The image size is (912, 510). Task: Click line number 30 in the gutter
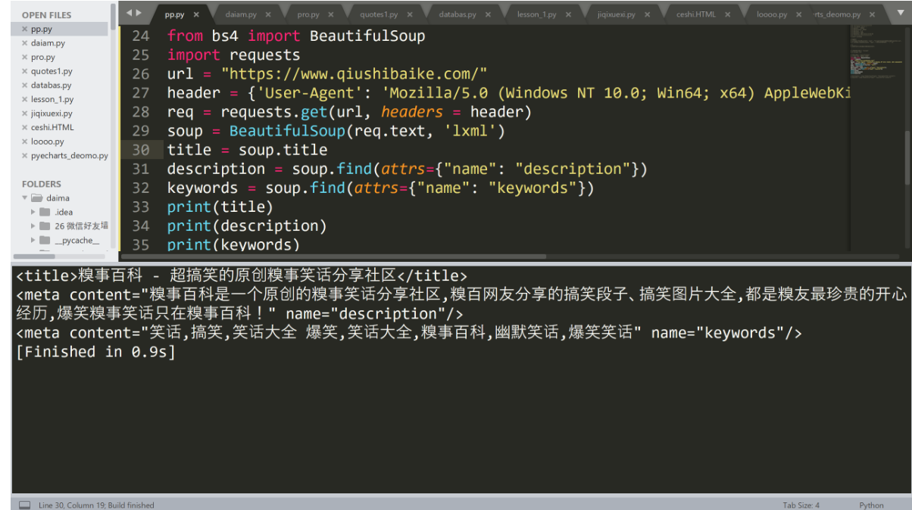click(141, 150)
